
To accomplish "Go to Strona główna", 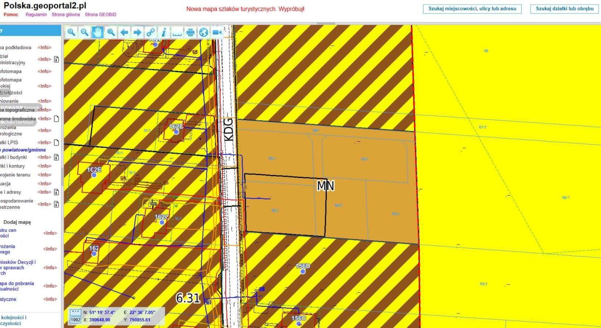I will 66,15.
